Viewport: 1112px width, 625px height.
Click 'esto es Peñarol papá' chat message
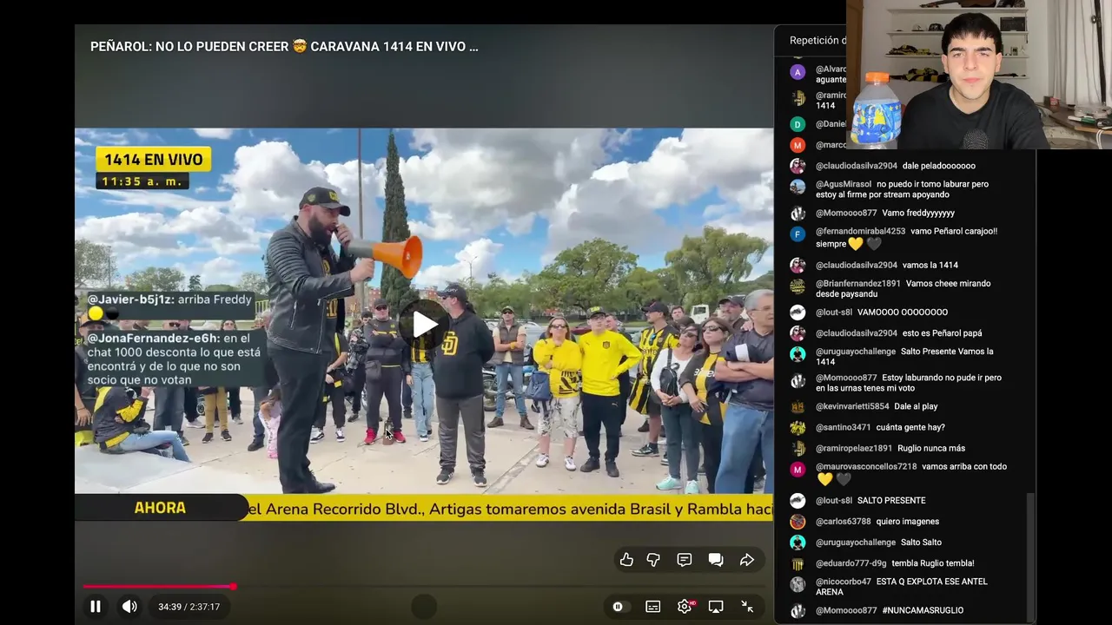943,333
